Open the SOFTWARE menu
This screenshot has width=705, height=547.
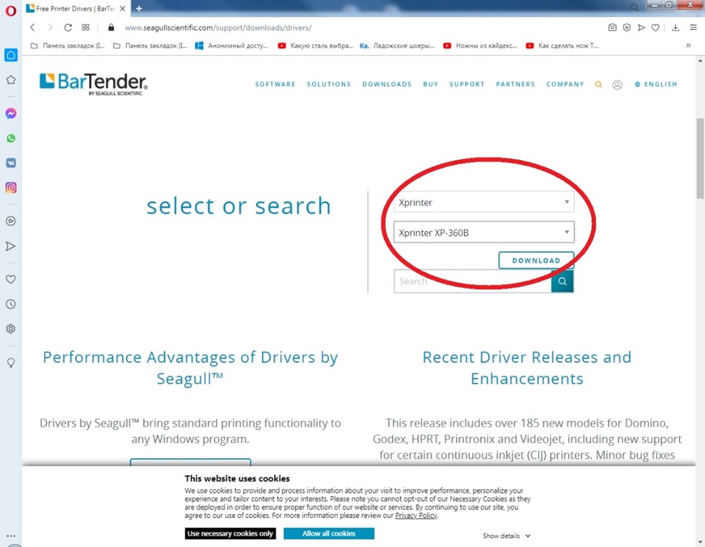[275, 84]
